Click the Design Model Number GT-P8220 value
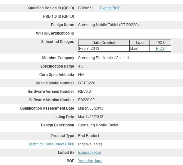Viewport: 183px width, 165px height. pos(87,83)
